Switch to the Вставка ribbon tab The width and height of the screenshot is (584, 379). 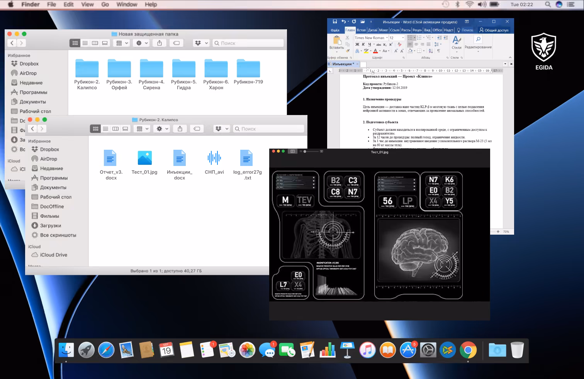pyautogui.click(x=362, y=30)
